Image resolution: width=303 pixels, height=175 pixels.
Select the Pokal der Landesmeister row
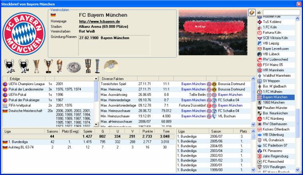[48, 89]
